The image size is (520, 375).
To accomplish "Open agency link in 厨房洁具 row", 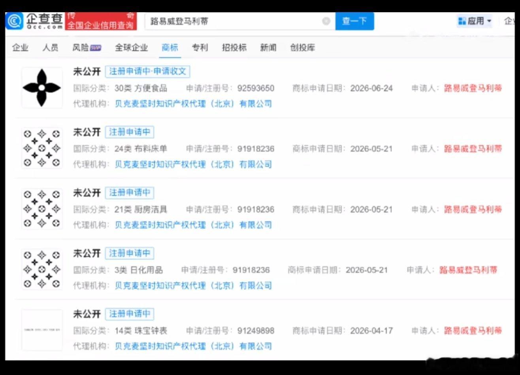I will (193, 225).
